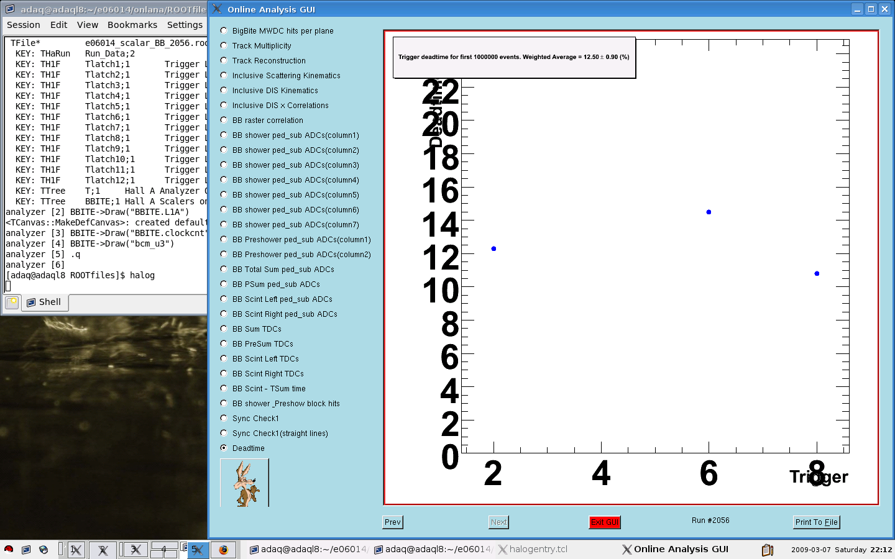Open the clipboard tool in system tray
895x559 pixels.
click(768, 550)
